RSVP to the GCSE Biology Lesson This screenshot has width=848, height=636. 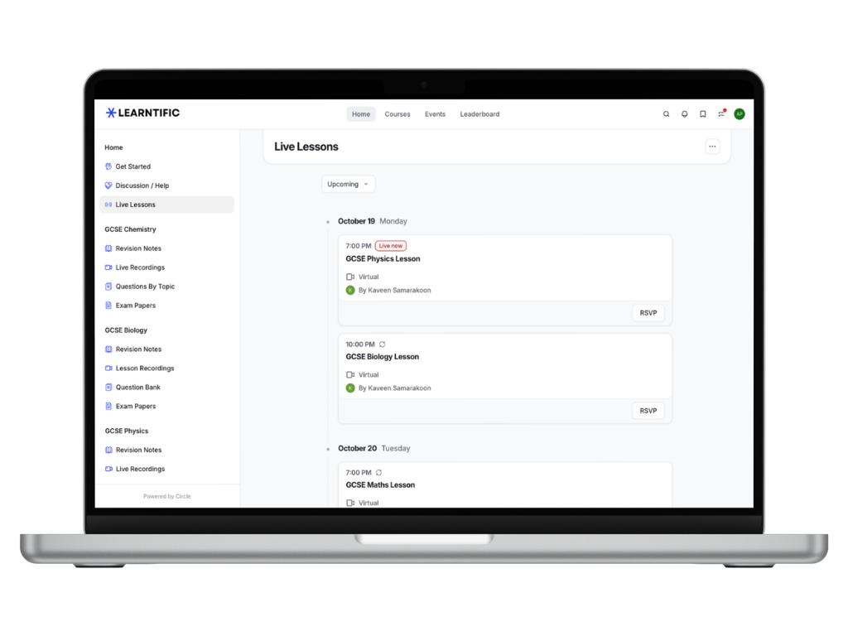click(x=648, y=411)
